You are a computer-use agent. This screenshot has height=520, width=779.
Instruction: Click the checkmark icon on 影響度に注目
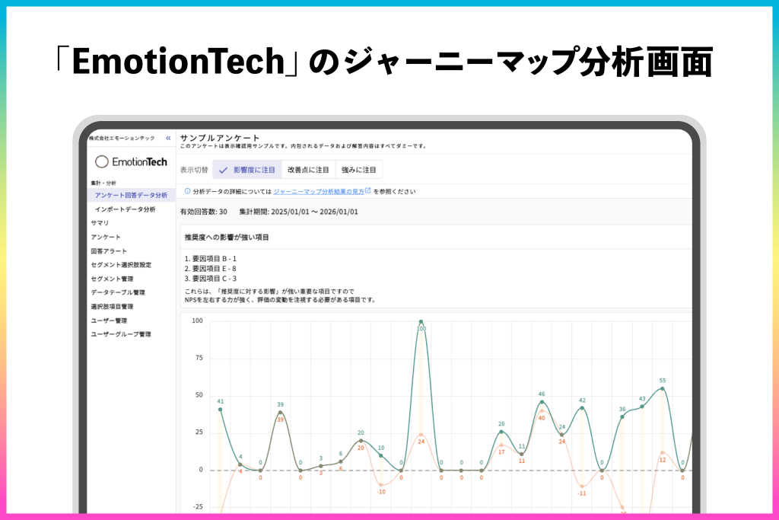(223, 170)
